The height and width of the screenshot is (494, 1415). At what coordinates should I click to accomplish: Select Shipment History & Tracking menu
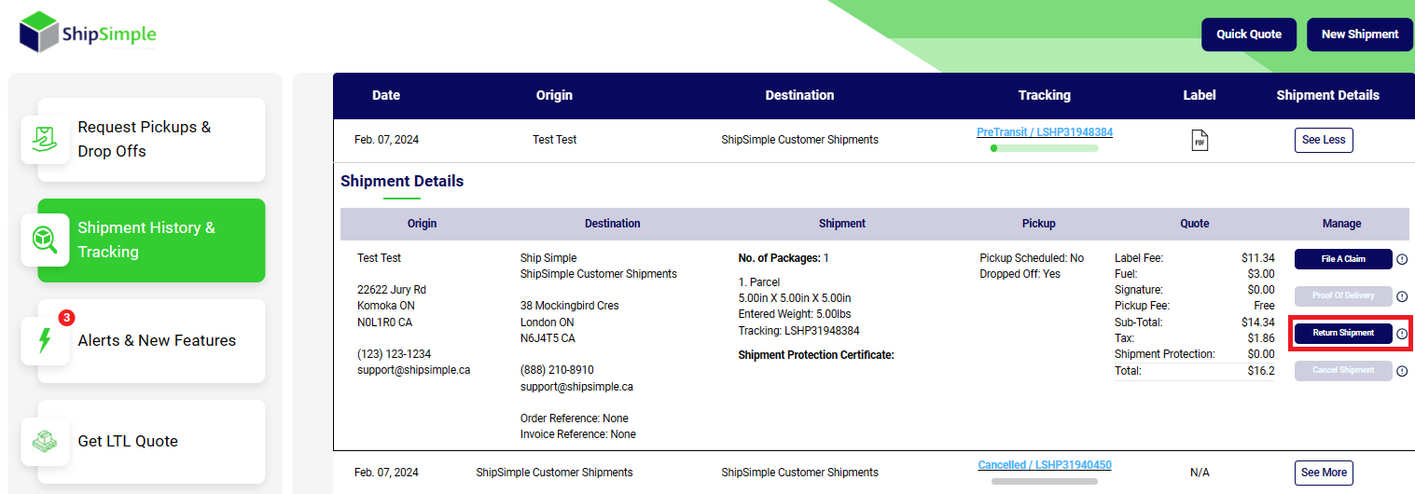[151, 240]
